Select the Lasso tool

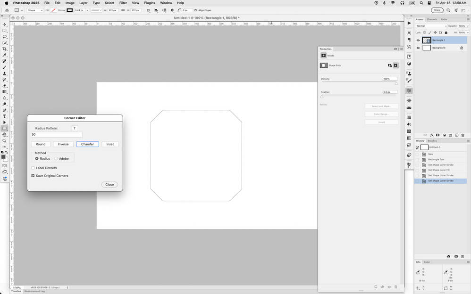pos(5,37)
